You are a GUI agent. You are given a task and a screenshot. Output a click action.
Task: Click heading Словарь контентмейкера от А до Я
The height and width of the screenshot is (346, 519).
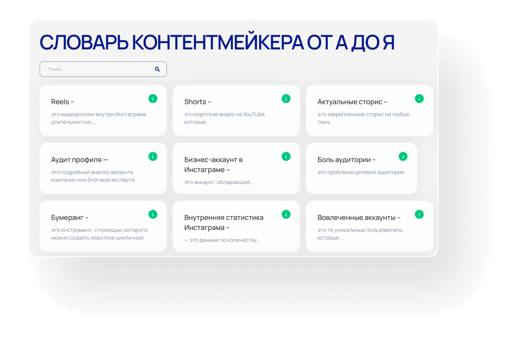click(x=217, y=43)
